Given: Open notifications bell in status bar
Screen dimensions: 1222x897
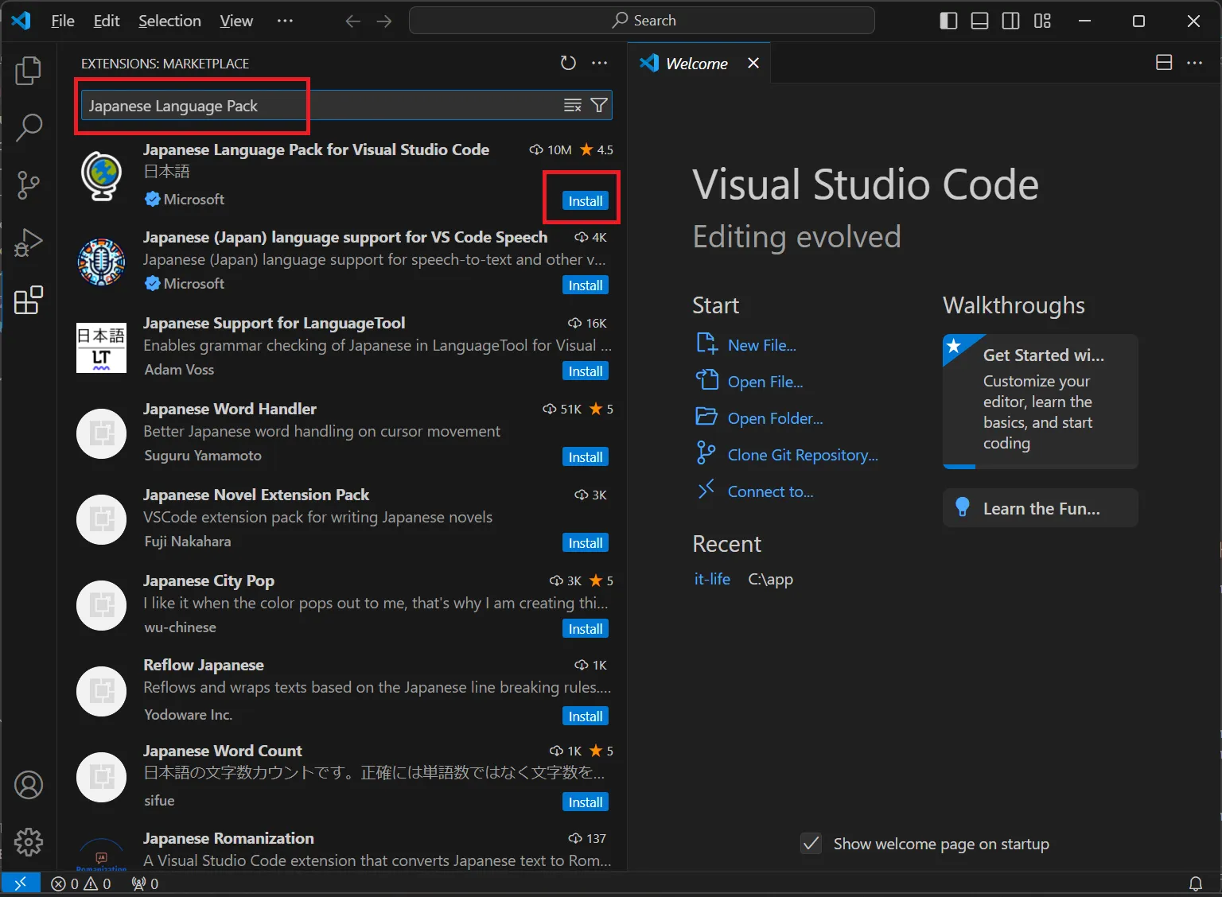Looking at the screenshot, I should pos(1196,883).
